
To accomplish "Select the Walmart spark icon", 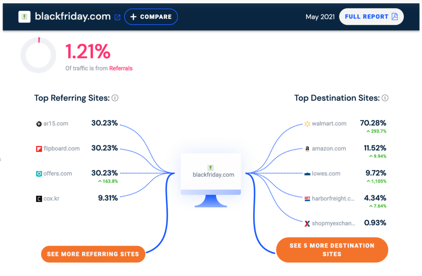I will (x=307, y=124).
